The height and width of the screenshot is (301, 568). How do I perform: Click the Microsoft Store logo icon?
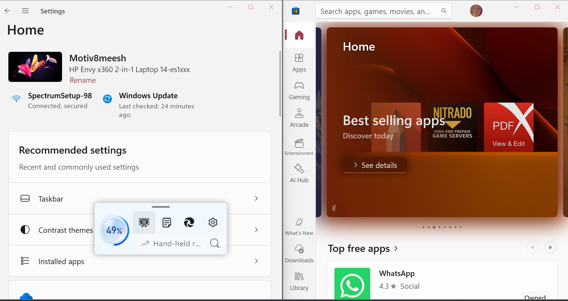point(296,11)
